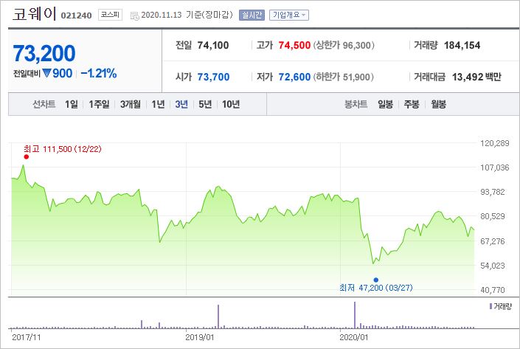The height and width of the screenshot is (349, 520).
Task: Select the 1일 line chart period
Action: pos(72,104)
